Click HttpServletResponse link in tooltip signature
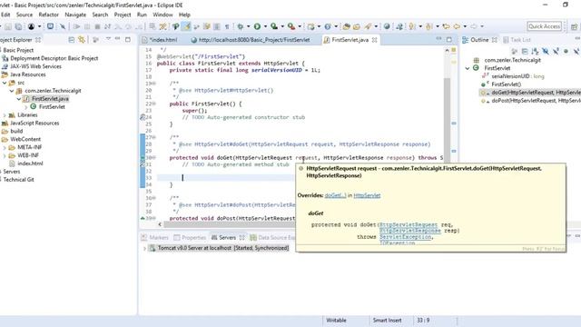 click(x=410, y=231)
